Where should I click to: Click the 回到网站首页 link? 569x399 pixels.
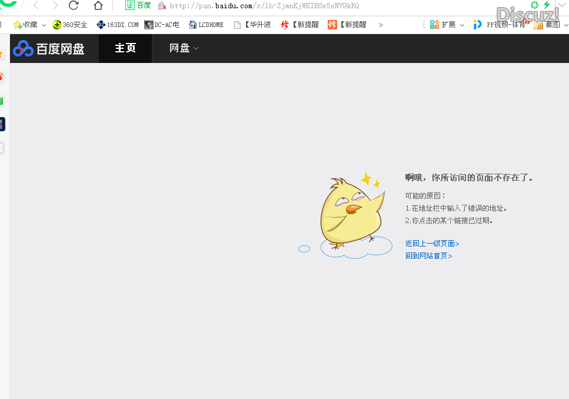[x=427, y=255]
